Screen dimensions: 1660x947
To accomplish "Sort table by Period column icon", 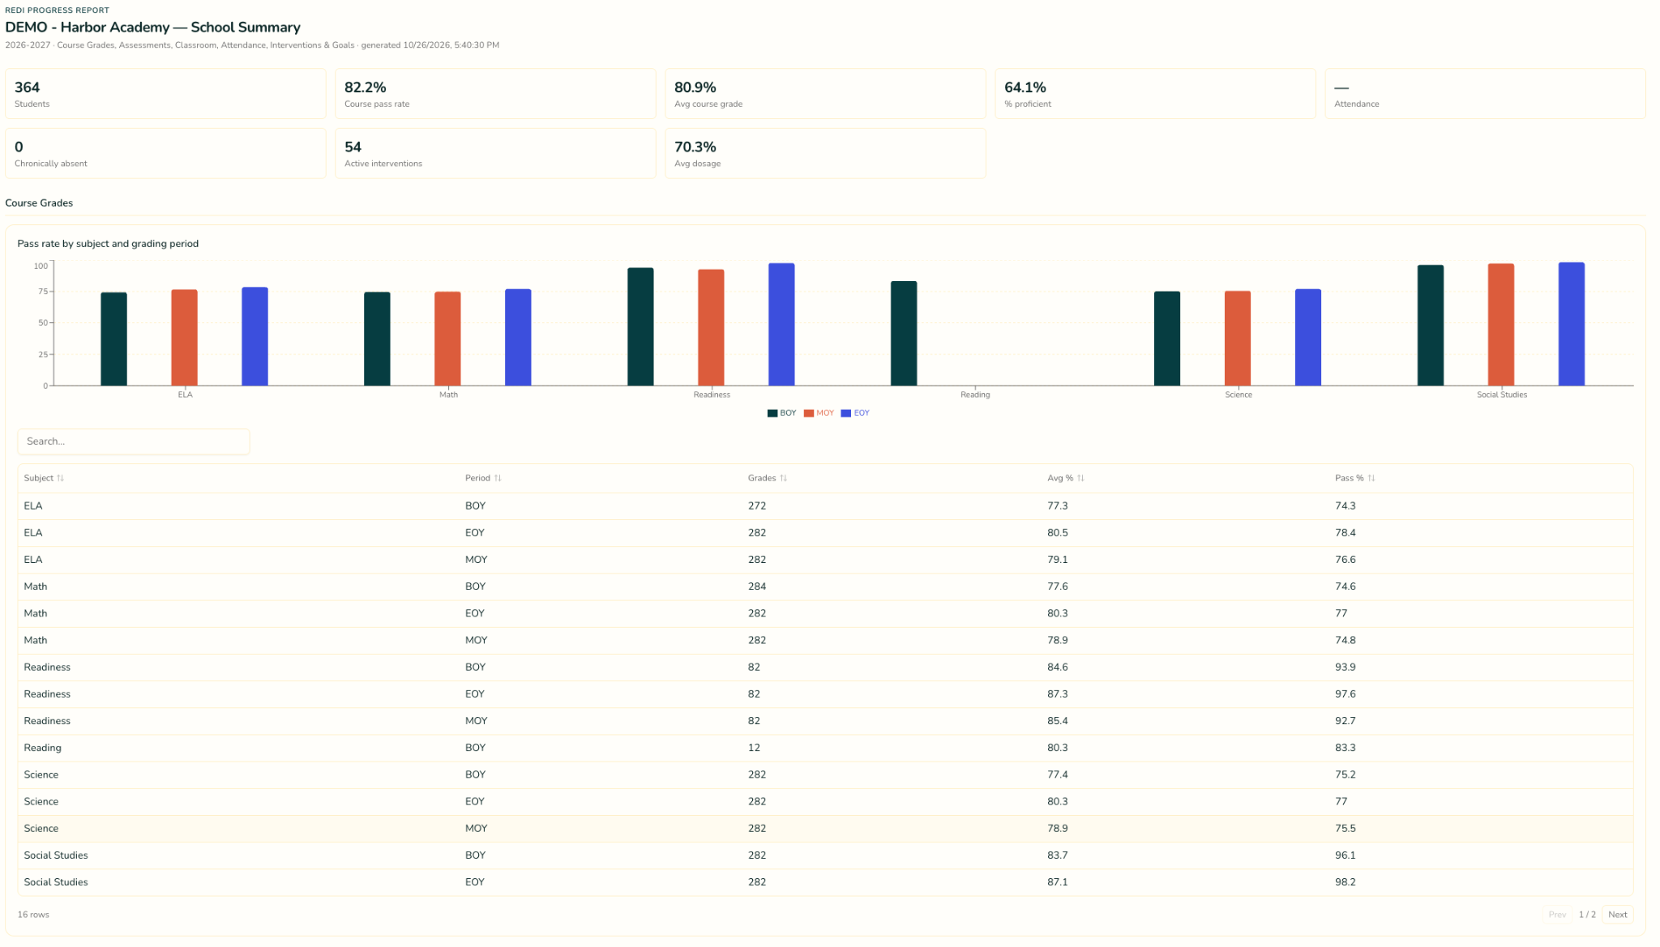I will click(498, 478).
